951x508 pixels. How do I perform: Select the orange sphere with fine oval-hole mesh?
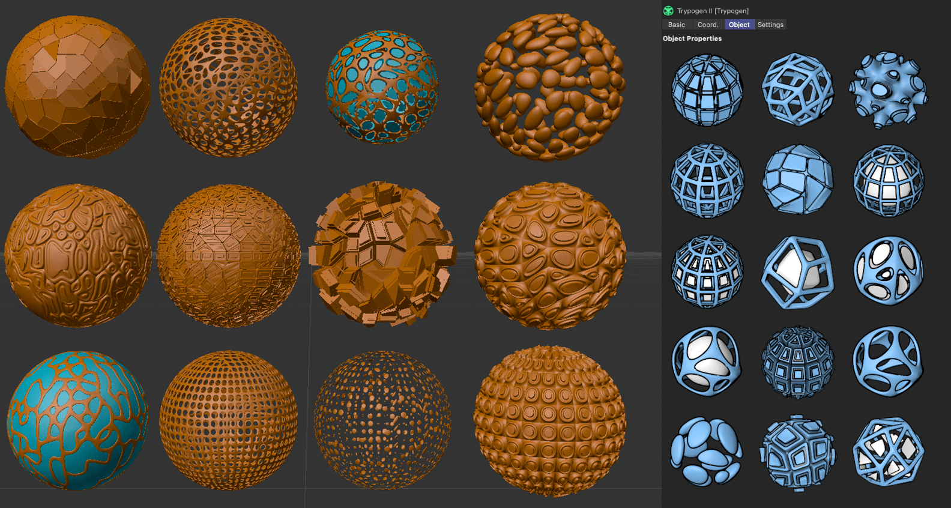228,88
